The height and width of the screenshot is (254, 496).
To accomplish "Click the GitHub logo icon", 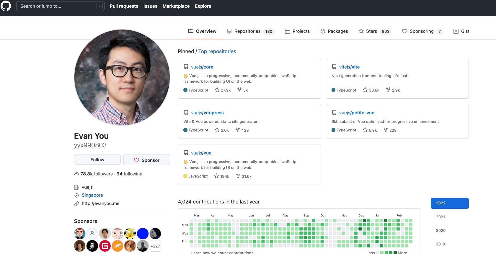I will click(x=6, y=6).
